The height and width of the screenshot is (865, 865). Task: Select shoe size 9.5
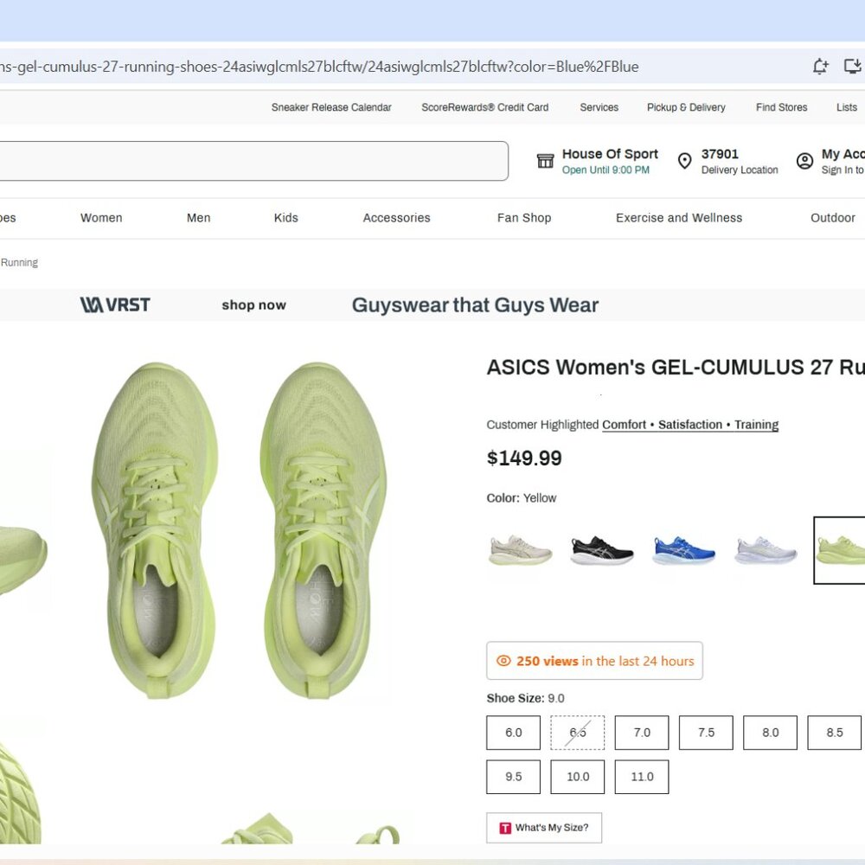[x=513, y=777]
